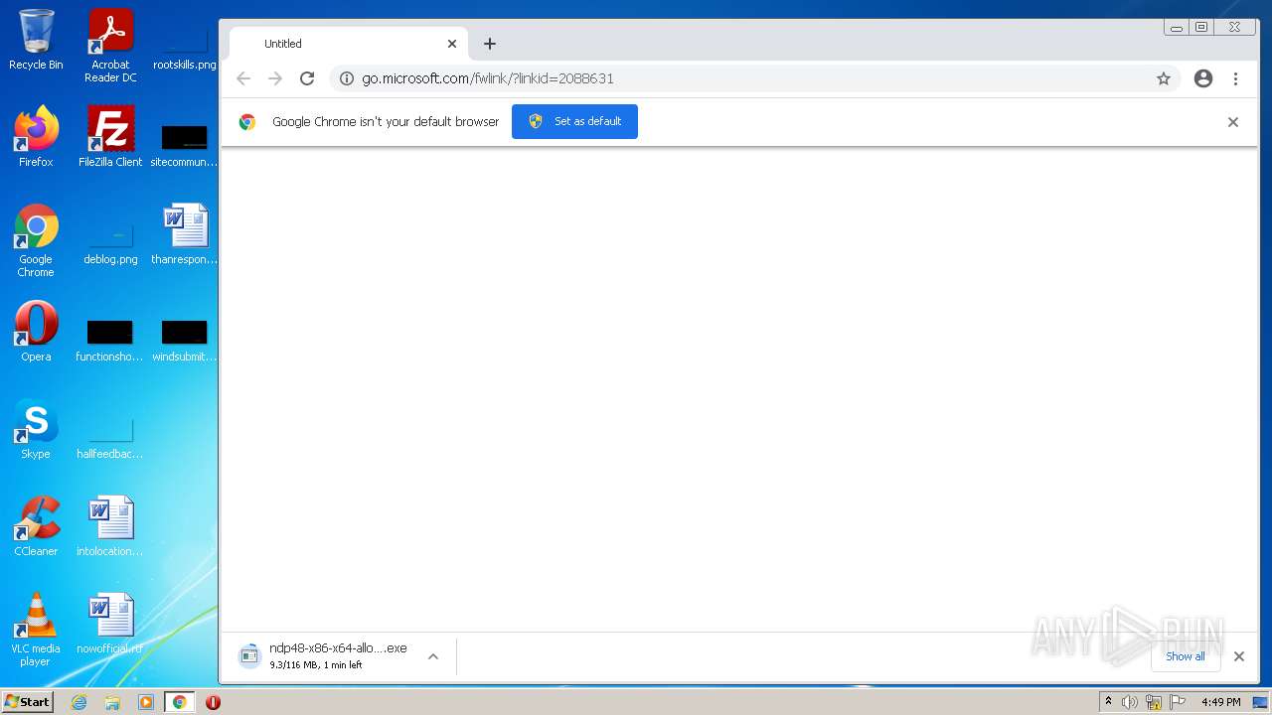Select functionsho... desktop file

pyautogui.click(x=110, y=340)
